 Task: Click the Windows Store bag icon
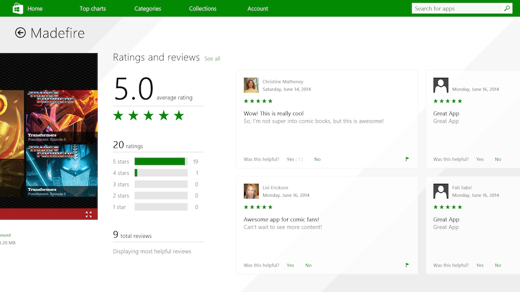[x=18, y=8]
